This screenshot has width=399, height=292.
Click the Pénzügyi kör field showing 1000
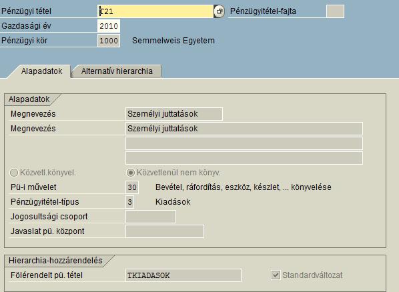109,41
